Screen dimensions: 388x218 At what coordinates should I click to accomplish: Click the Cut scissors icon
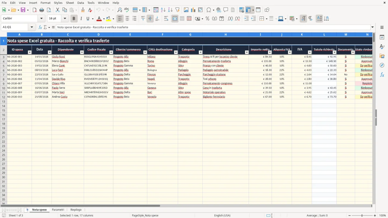tap(58, 10)
